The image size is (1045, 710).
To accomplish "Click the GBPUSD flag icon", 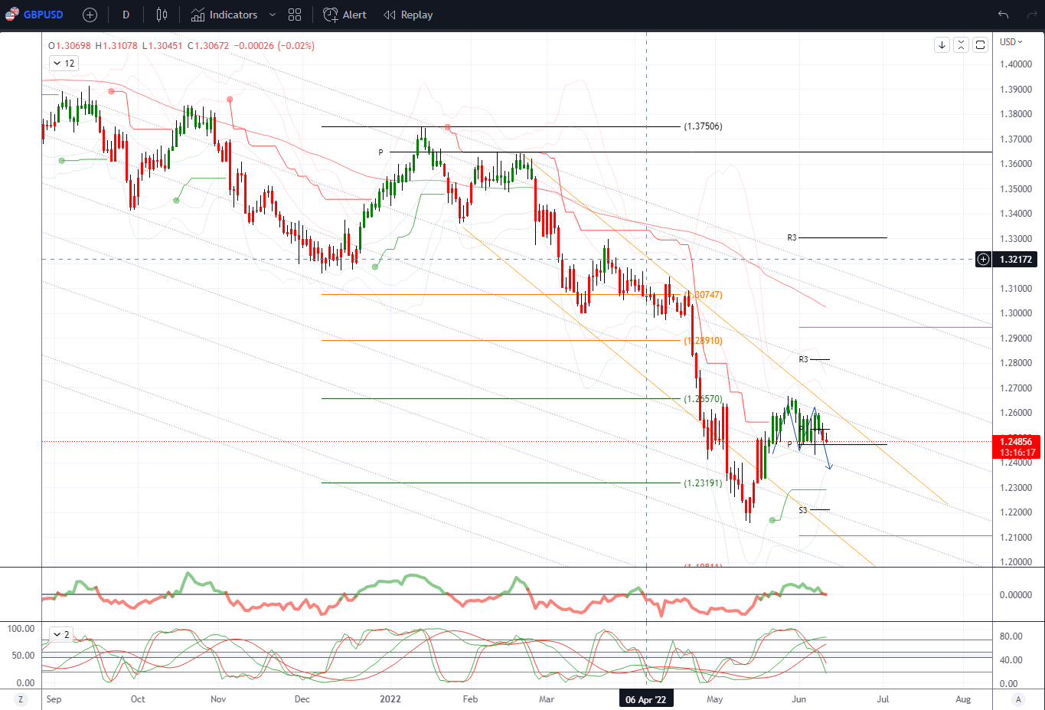I will 11,14.
